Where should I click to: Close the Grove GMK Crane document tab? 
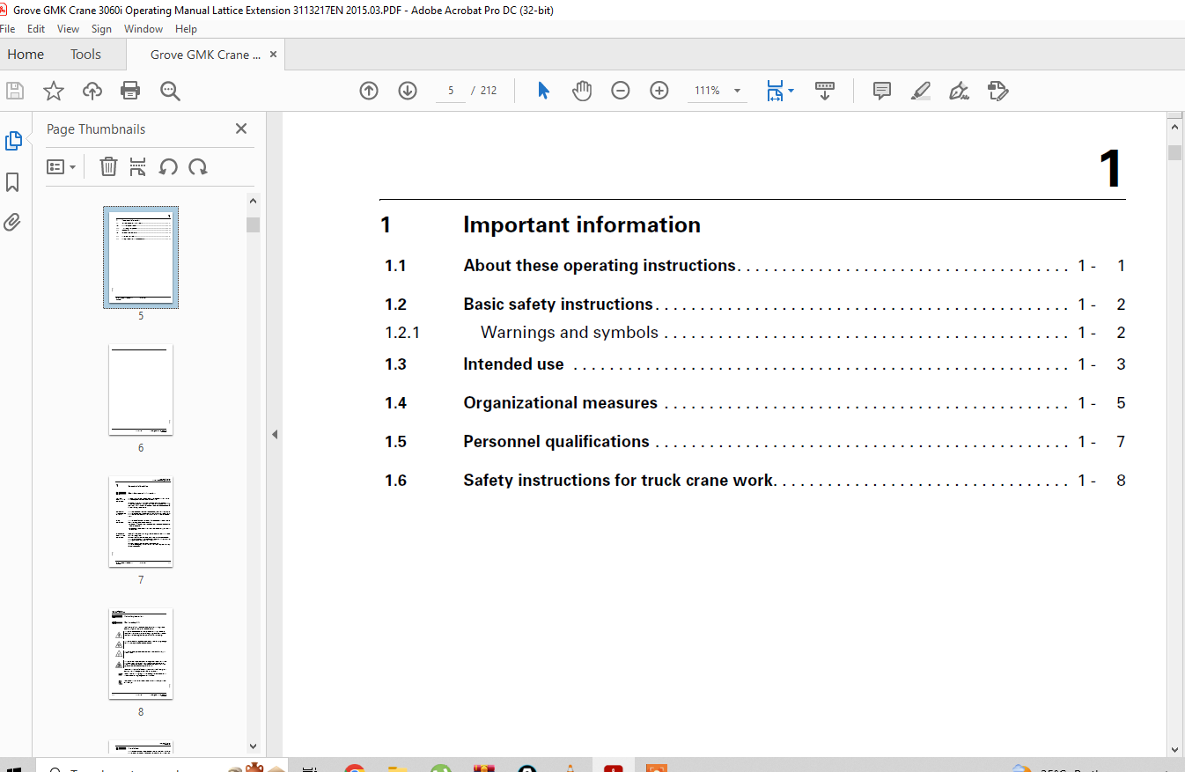273,54
